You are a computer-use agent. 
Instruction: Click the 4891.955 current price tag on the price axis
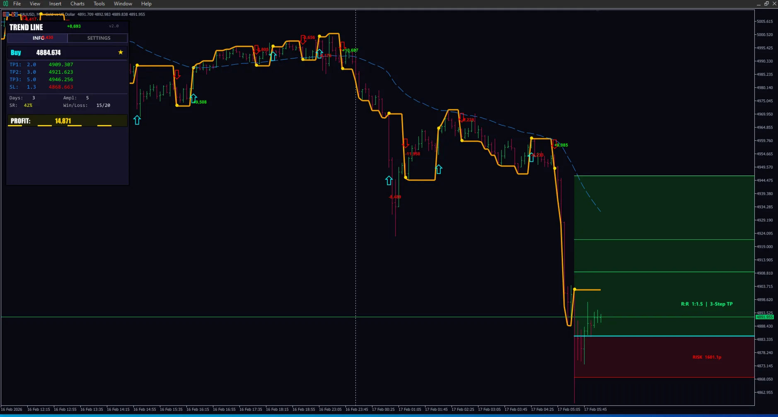764,317
